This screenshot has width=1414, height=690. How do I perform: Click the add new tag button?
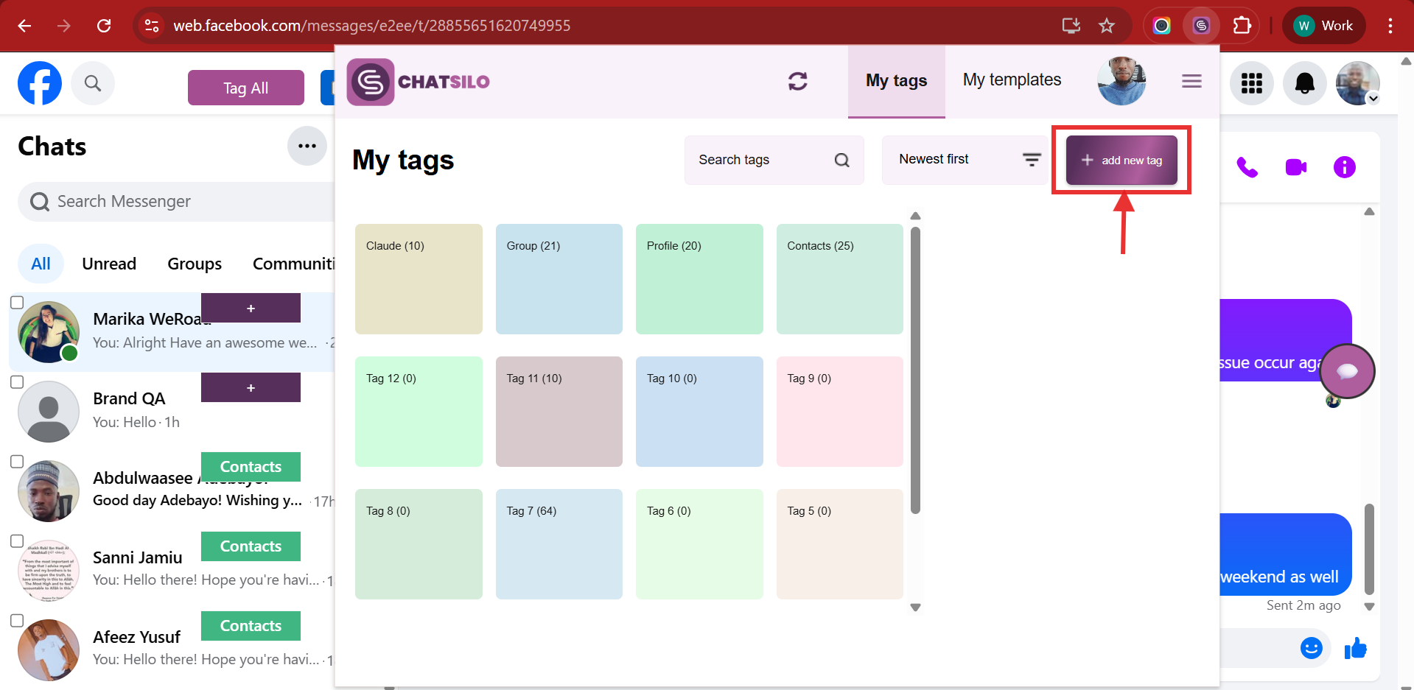click(x=1121, y=160)
